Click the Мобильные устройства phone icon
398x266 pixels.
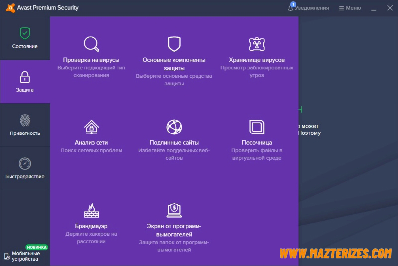(x=7, y=256)
